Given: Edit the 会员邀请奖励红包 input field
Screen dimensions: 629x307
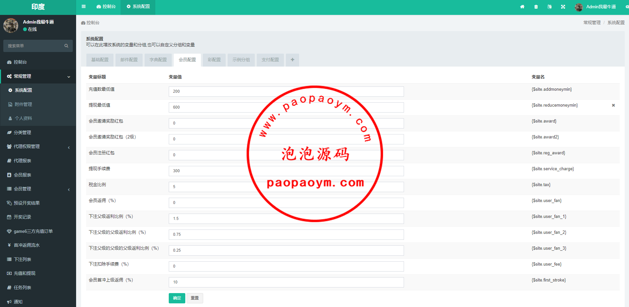Looking at the screenshot, I should click(286, 123).
